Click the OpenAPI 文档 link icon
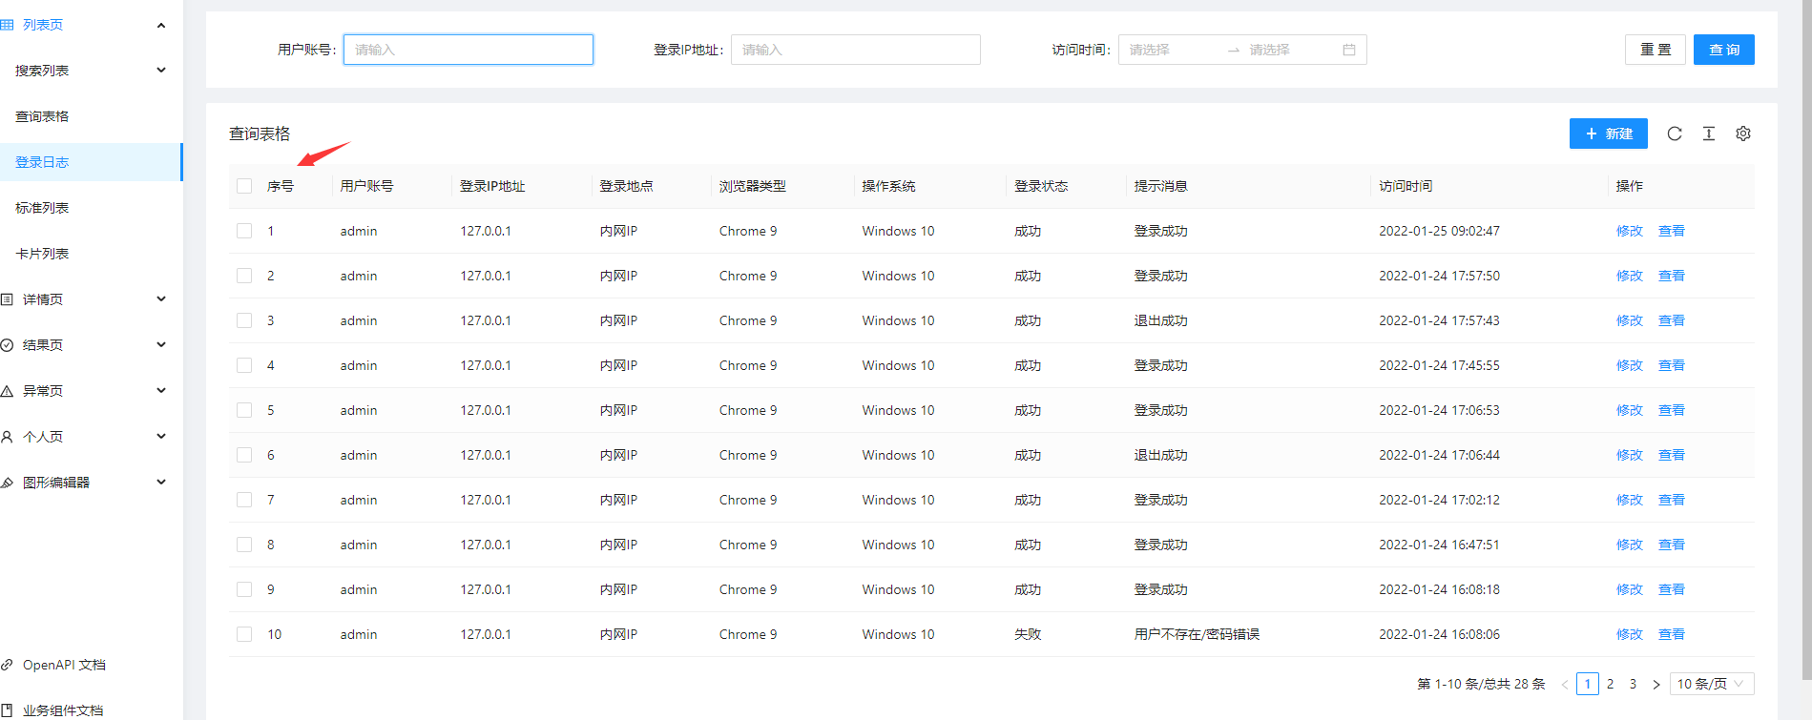Viewport: 1812px width, 720px height. click(x=7, y=665)
